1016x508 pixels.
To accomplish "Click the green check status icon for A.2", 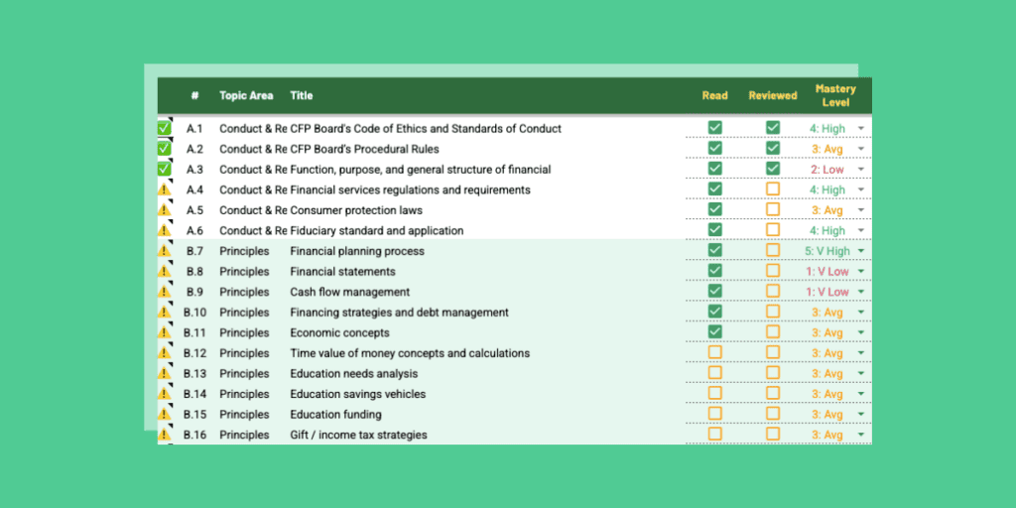I will 164,149.
